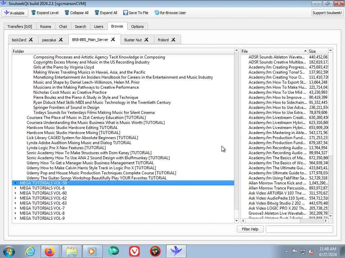Viewport: 345px width, 258px height.
Task: Expand the MEGA TUTORIALS VOL-62 folder arrow
Action: click(15, 198)
